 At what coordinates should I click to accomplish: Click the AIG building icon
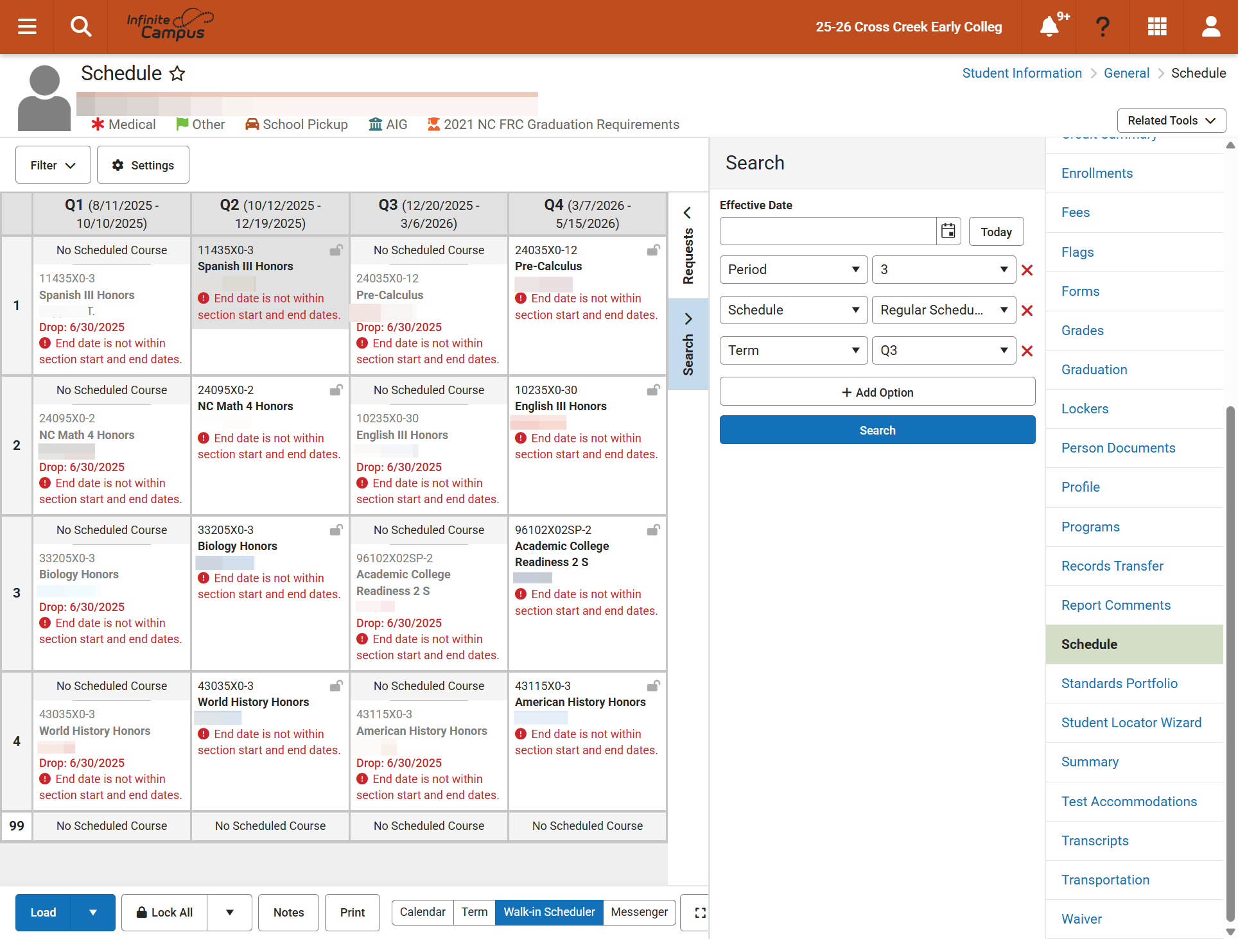[x=375, y=125]
